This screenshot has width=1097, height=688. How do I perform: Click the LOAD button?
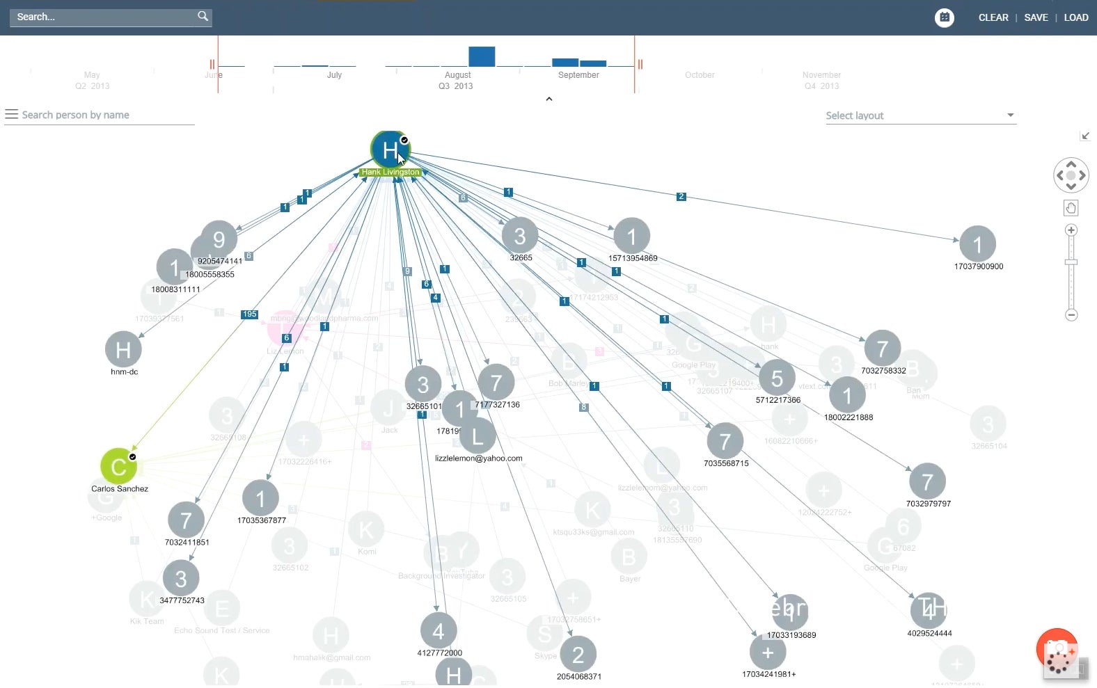pyautogui.click(x=1075, y=17)
